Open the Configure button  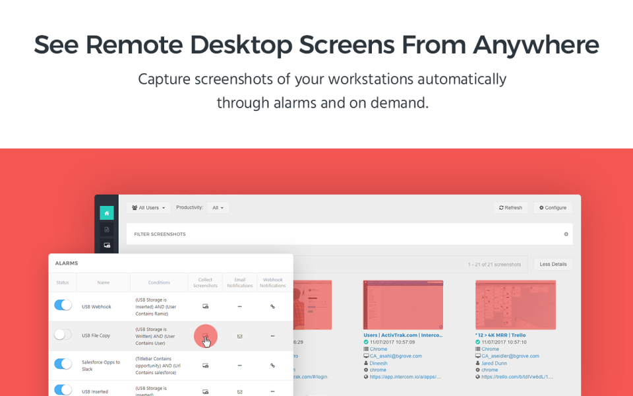pyautogui.click(x=553, y=208)
